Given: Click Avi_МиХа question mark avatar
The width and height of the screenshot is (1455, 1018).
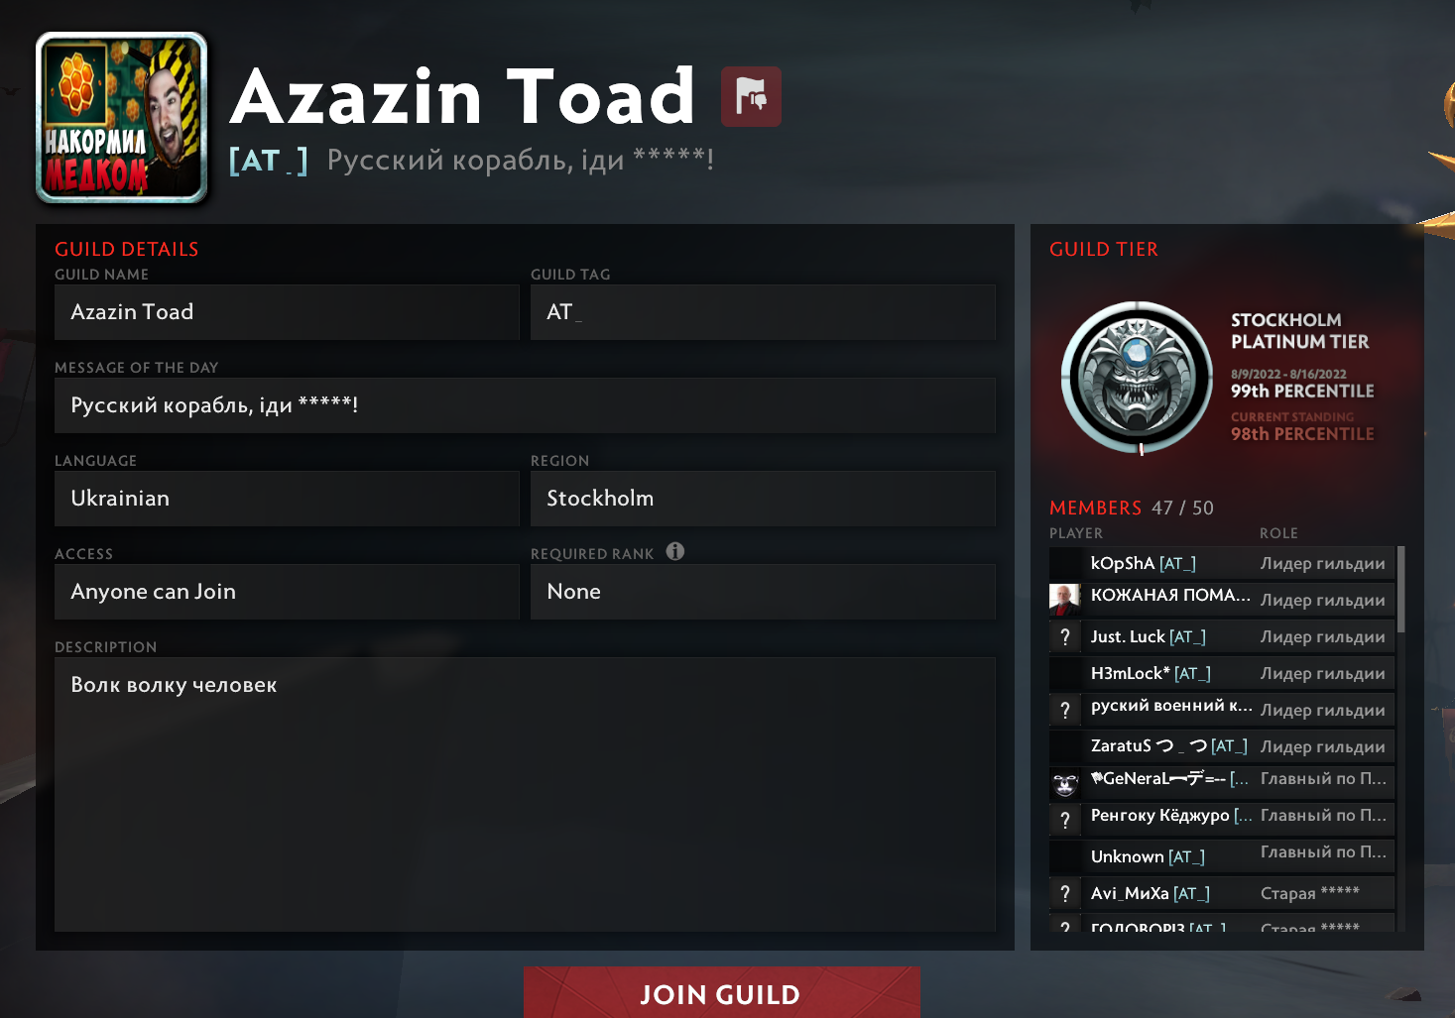Looking at the screenshot, I should [1065, 893].
